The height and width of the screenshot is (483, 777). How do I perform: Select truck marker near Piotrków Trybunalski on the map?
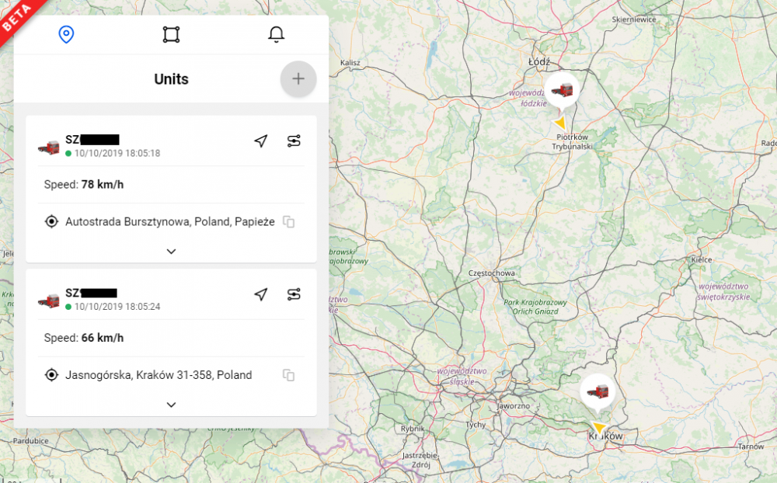pyautogui.click(x=562, y=91)
